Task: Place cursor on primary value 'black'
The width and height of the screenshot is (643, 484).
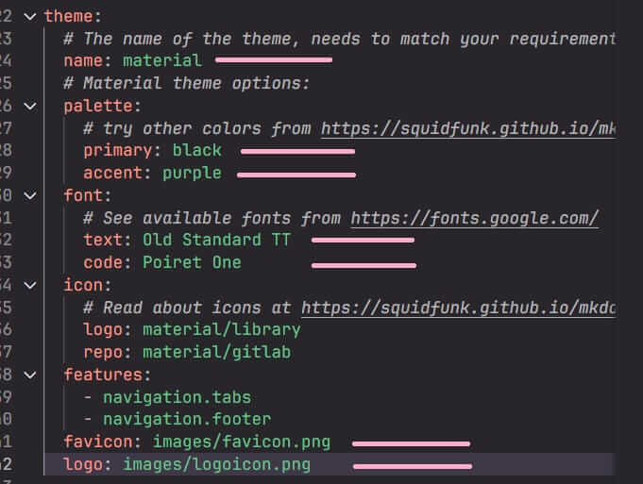Action: [196, 150]
